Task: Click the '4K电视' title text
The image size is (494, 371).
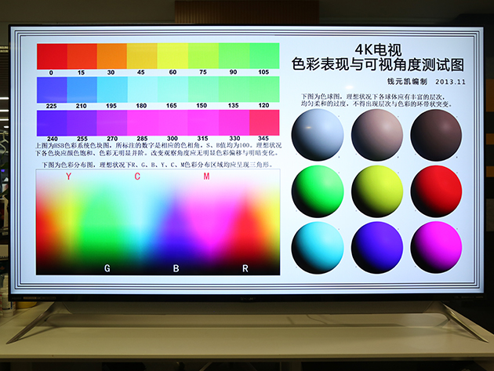Action: (378, 49)
